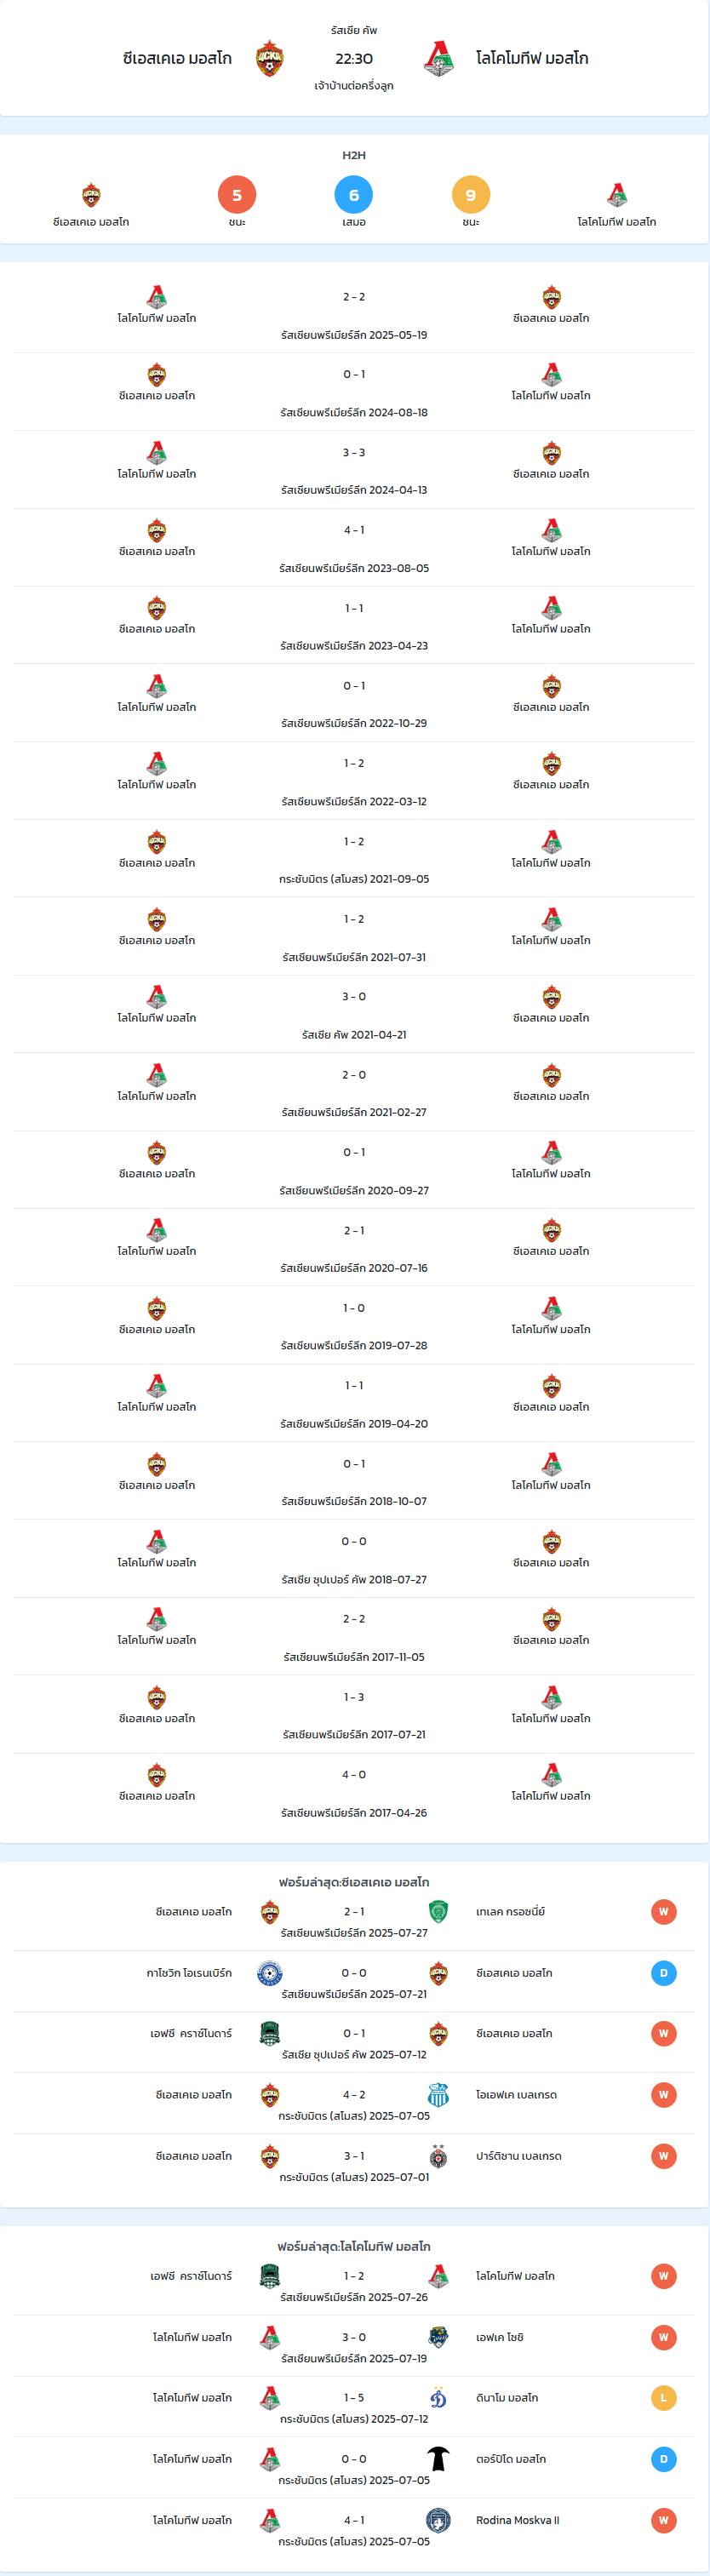The image size is (710, 2576).
Task: Open the 0-0 Super Cup match 2018-07-27
Action: click(354, 1559)
